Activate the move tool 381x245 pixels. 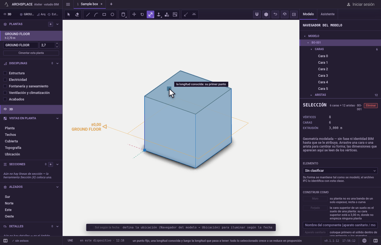134,14
